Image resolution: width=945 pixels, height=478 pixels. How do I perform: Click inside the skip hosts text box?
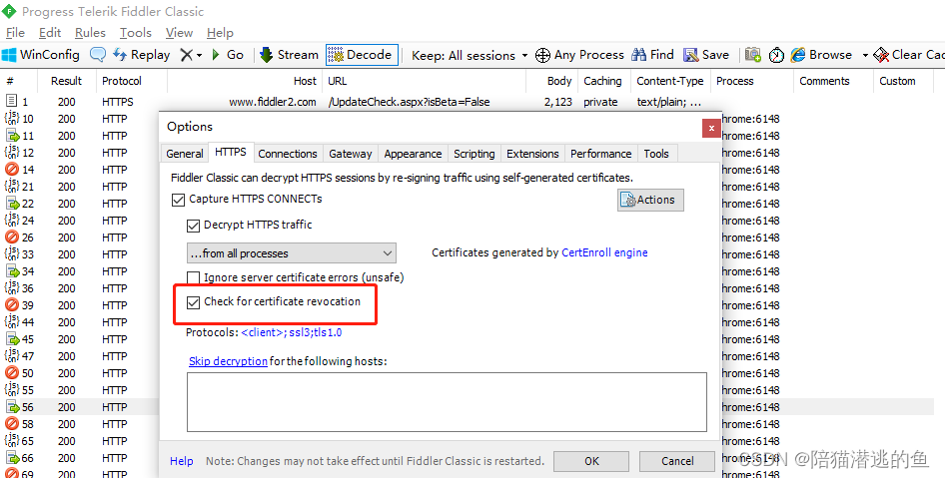point(447,402)
